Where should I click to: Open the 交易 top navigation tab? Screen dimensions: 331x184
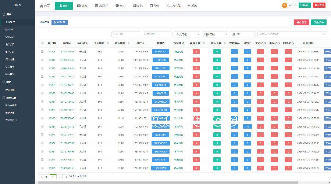tap(120, 5)
